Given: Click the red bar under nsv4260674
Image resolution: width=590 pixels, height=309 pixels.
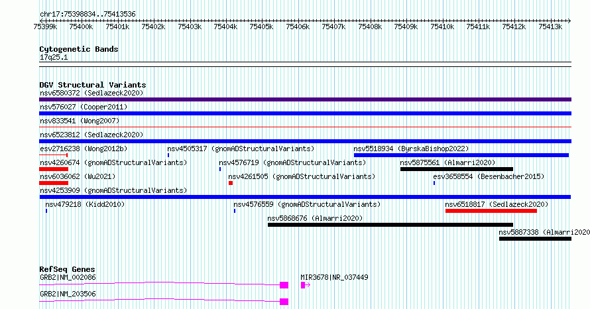Looking at the screenshot, I should [54, 169].
